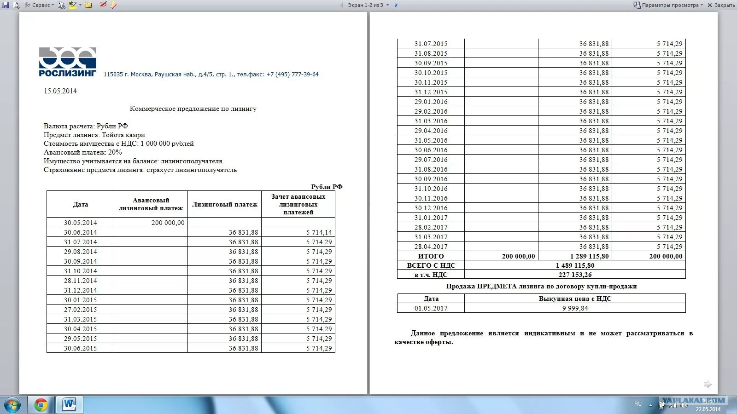
Task: Click Выкупная цена с НДС header
Action: [575, 299]
